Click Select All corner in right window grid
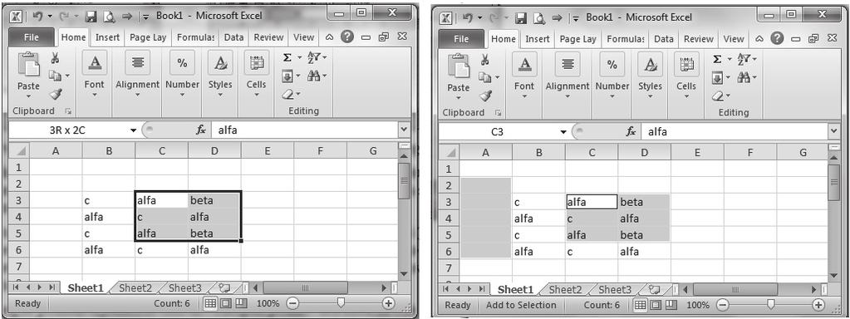 click(449, 153)
